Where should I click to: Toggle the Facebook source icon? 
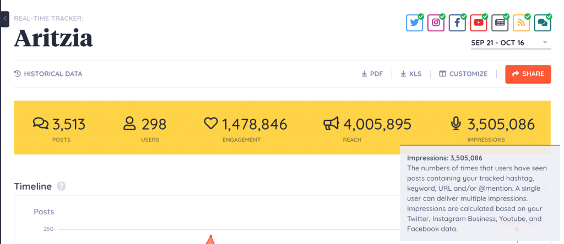coord(457,23)
